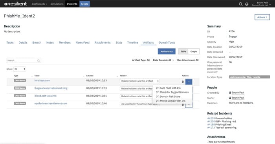Image resolution: width=275 pixels, height=144 pixels.
Task: Sort artifacts by Created column
Action: 90,76
